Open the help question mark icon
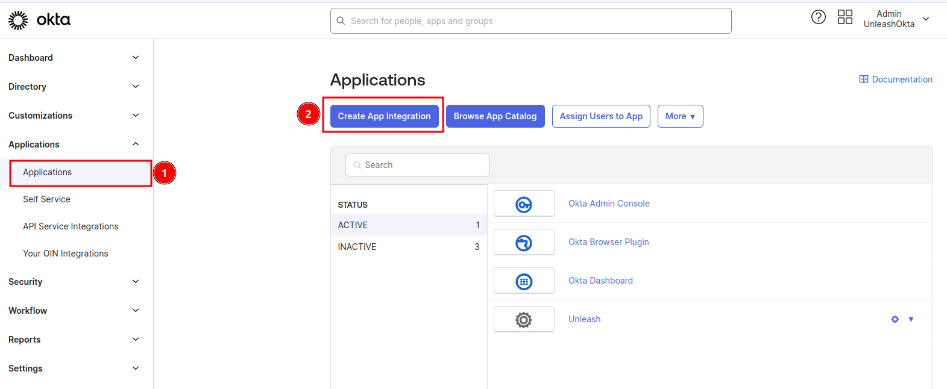 pyautogui.click(x=818, y=17)
